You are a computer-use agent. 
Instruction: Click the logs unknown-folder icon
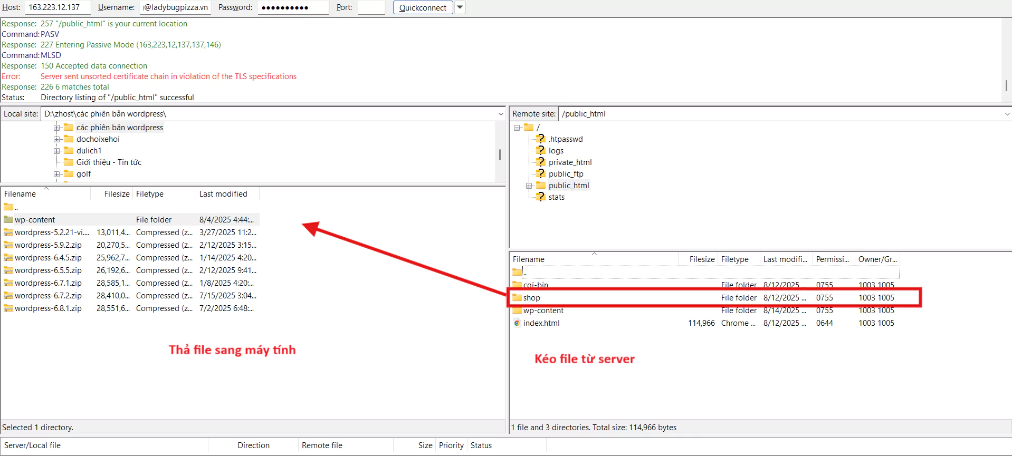click(x=541, y=150)
